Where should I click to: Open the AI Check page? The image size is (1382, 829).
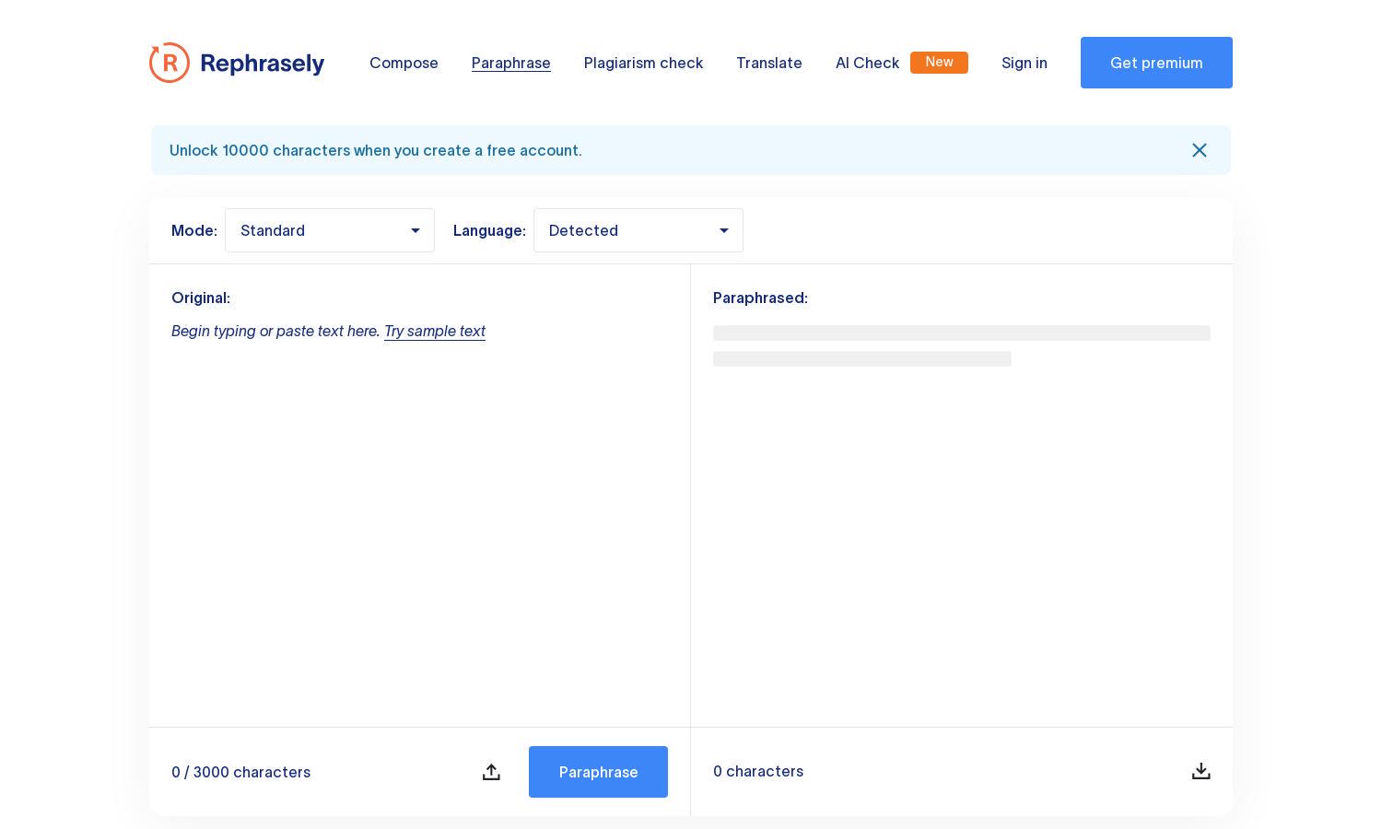tap(867, 63)
